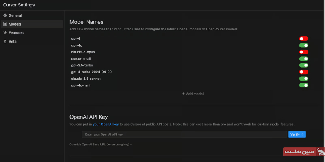Viewport: 325px width, 162px height.
Task: Turn on the claude-3-opus toggle
Action: [303, 52]
